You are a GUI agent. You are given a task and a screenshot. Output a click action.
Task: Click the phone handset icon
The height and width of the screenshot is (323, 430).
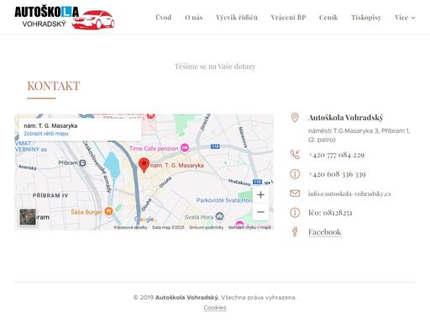tap(295, 155)
